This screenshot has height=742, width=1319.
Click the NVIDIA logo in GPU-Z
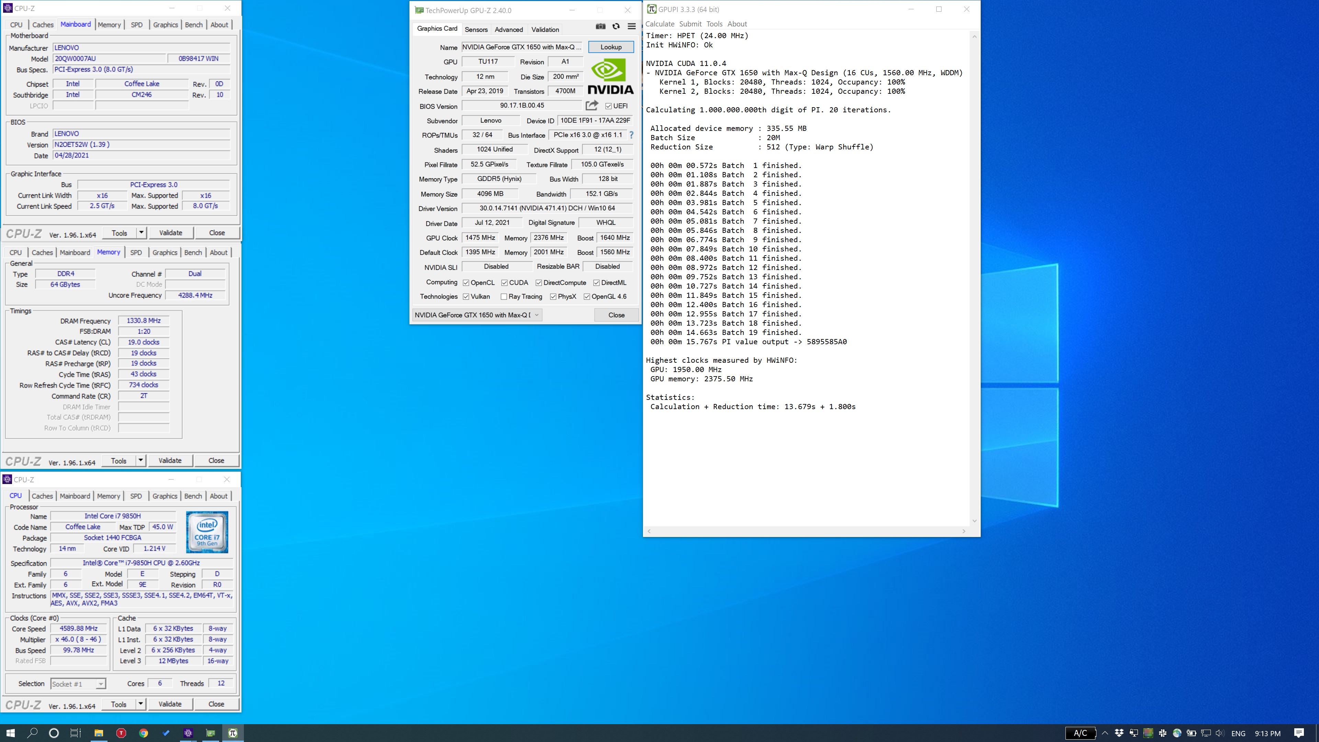click(x=610, y=76)
